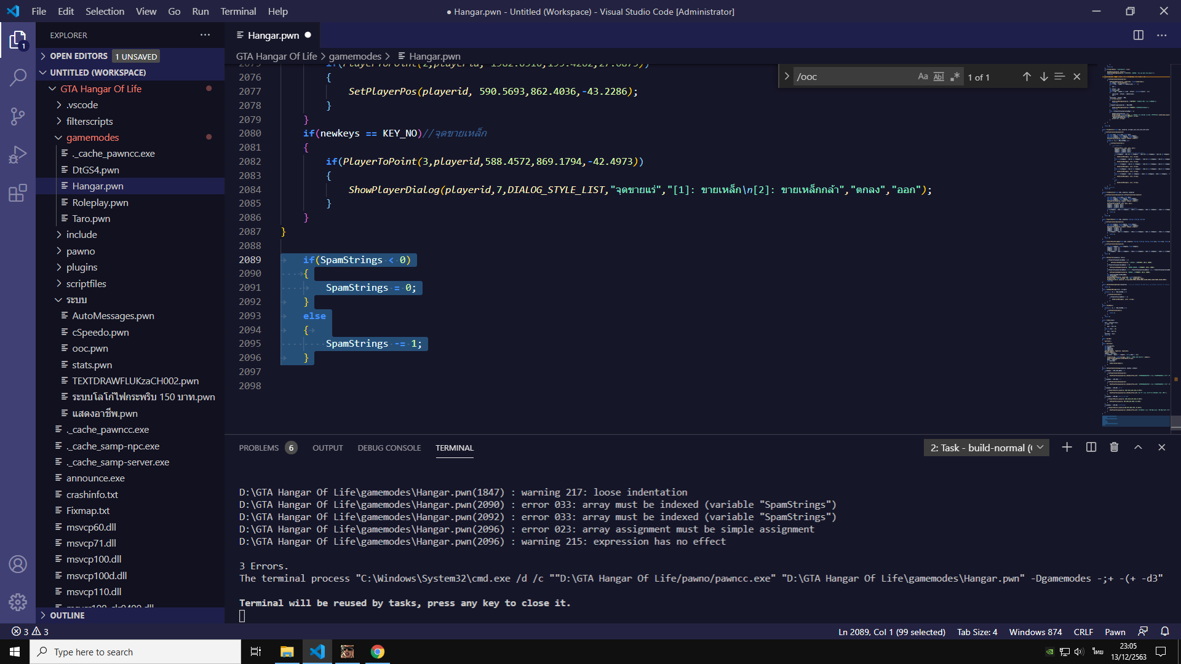Click add new terminal button
Image resolution: width=1181 pixels, height=664 pixels.
(x=1067, y=447)
